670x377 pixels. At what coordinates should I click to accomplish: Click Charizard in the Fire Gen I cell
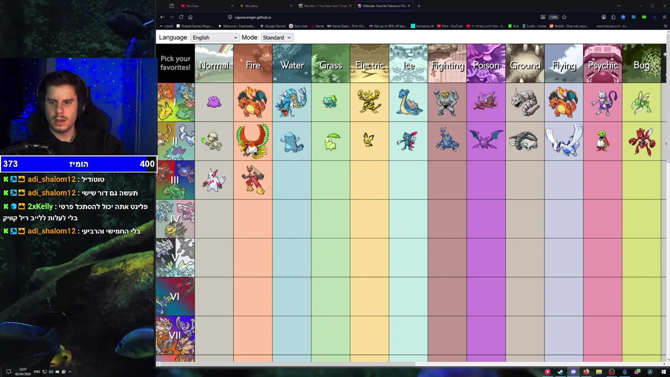253,103
